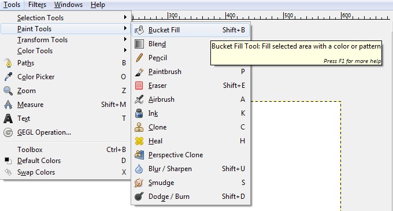This screenshot has width=393, height=211.
Task: Select Zoom from Tools menu
Action: 66,91
